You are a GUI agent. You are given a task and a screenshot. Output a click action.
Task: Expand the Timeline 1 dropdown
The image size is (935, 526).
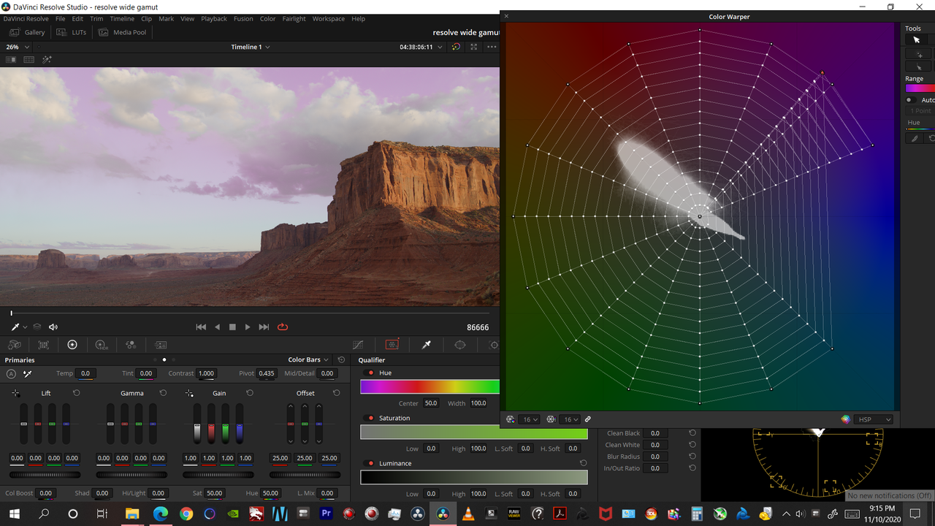[251, 47]
